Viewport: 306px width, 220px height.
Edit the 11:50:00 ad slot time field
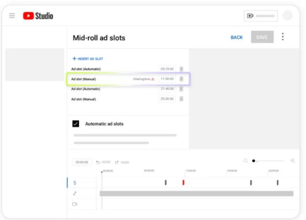pyautogui.click(x=167, y=79)
